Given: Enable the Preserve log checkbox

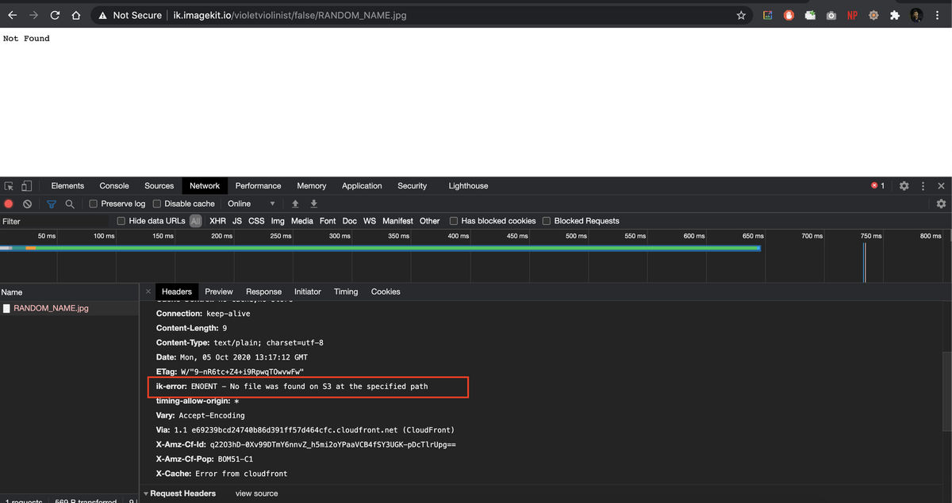Looking at the screenshot, I should (x=94, y=204).
